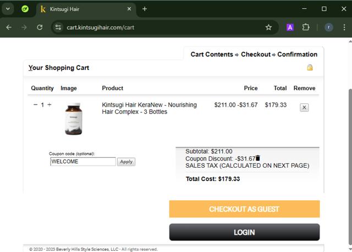Close the Kintsugi Hair tab
352x252 pixels.
[129, 9]
